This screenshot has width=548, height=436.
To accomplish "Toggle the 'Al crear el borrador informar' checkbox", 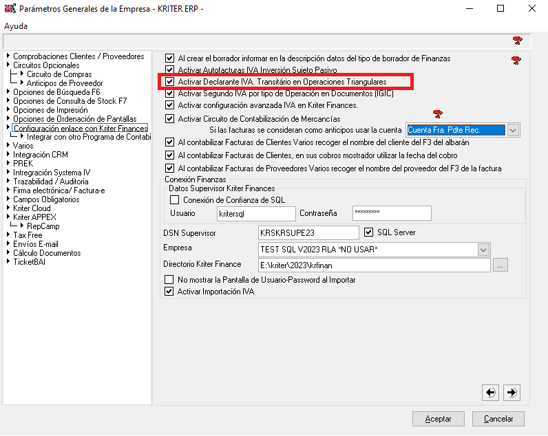I will (169, 58).
